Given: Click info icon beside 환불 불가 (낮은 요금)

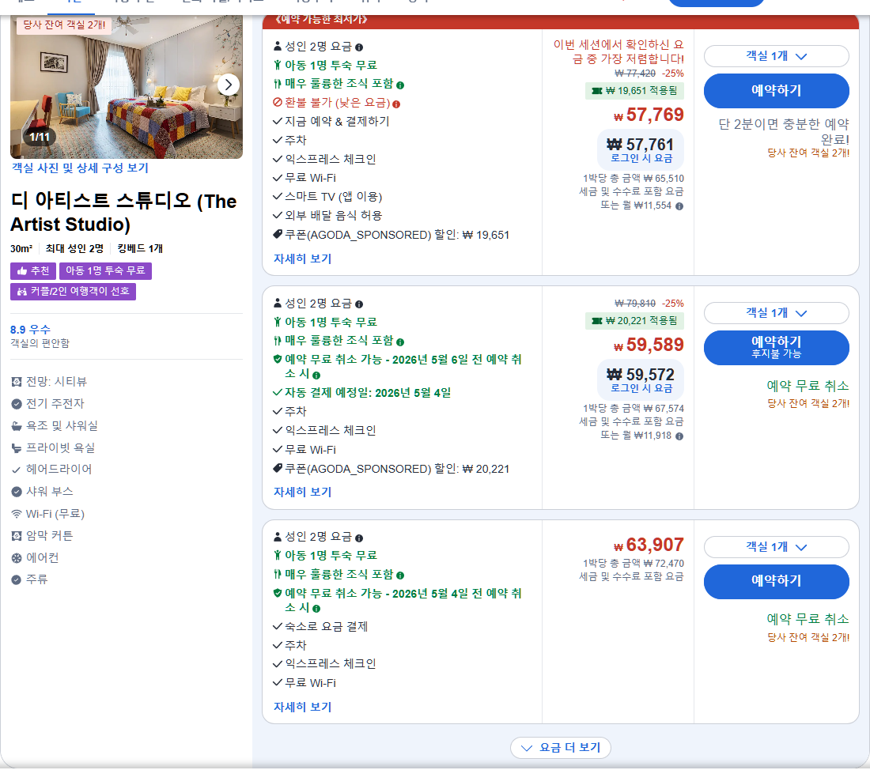Looking at the screenshot, I should pyautogui.click(x=396, y=104).
